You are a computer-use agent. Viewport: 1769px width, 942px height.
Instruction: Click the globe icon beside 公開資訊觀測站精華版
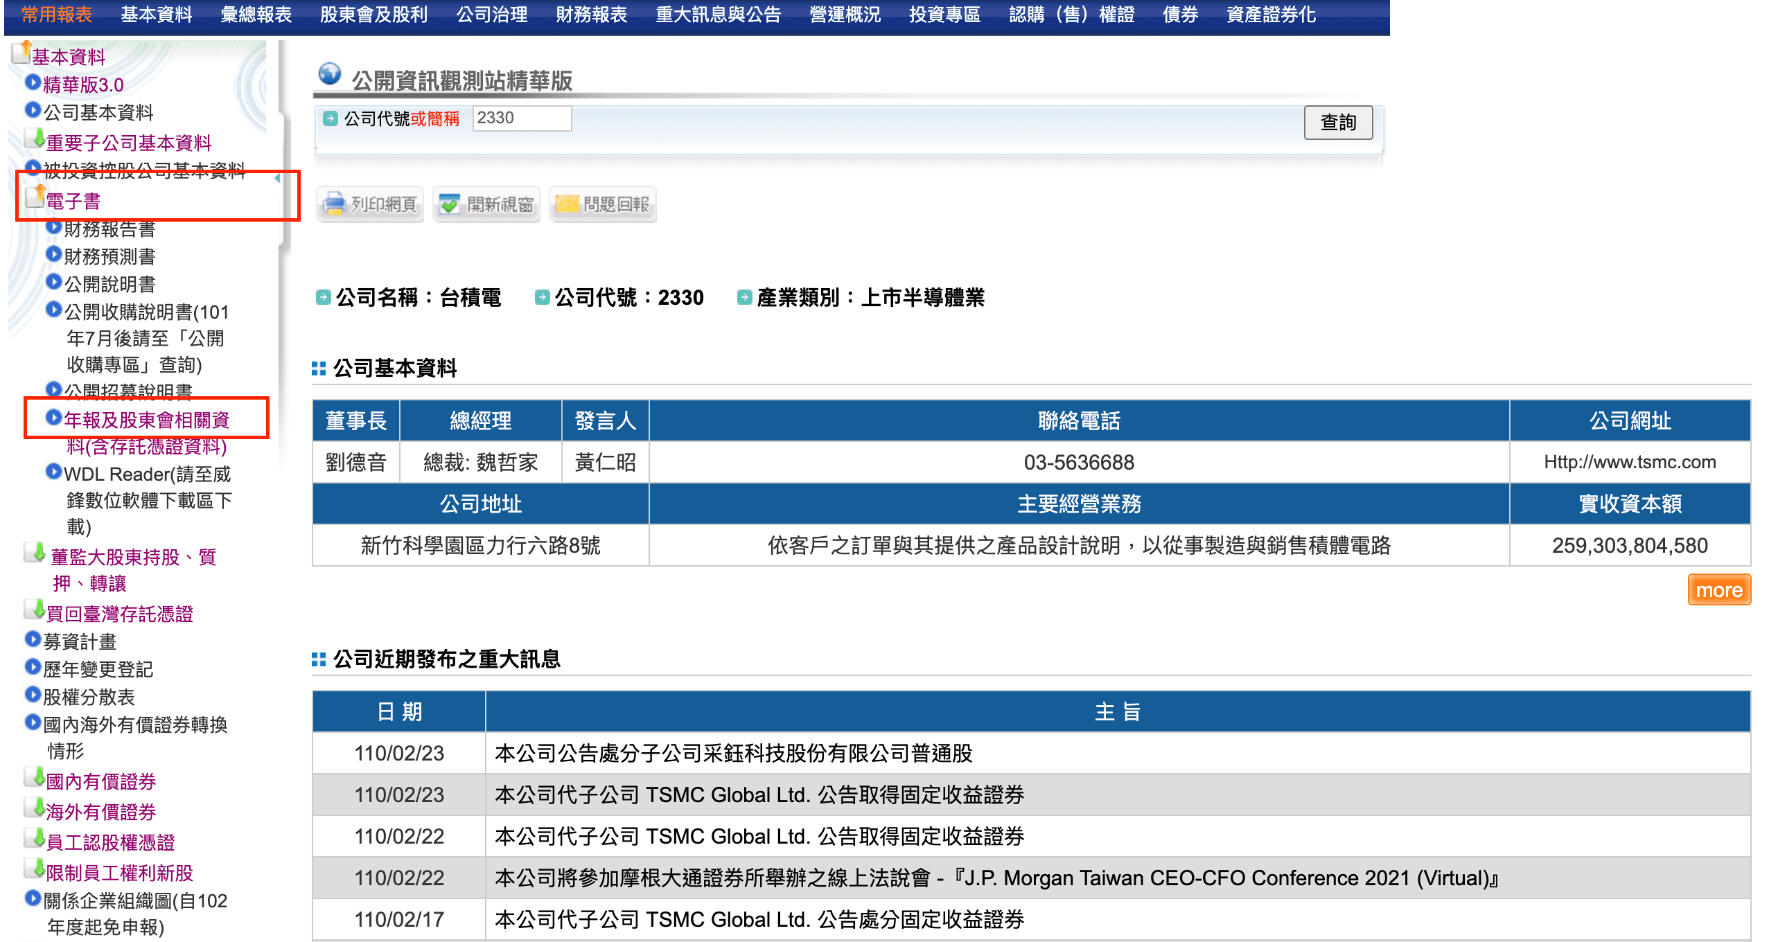(x=330, y=74)
